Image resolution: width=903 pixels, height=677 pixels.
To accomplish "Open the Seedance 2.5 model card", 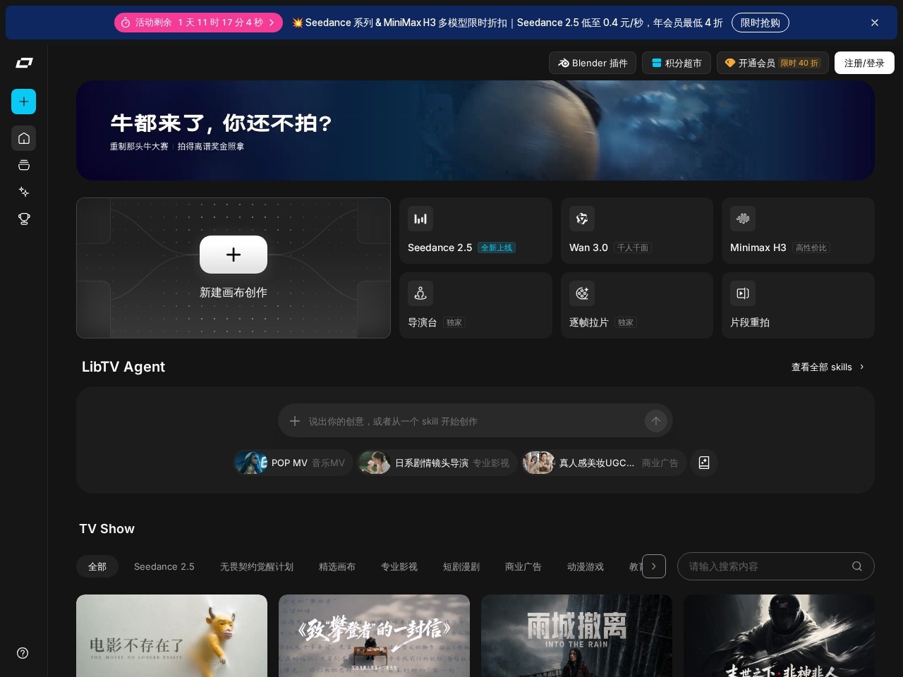I will click(475, 231).
